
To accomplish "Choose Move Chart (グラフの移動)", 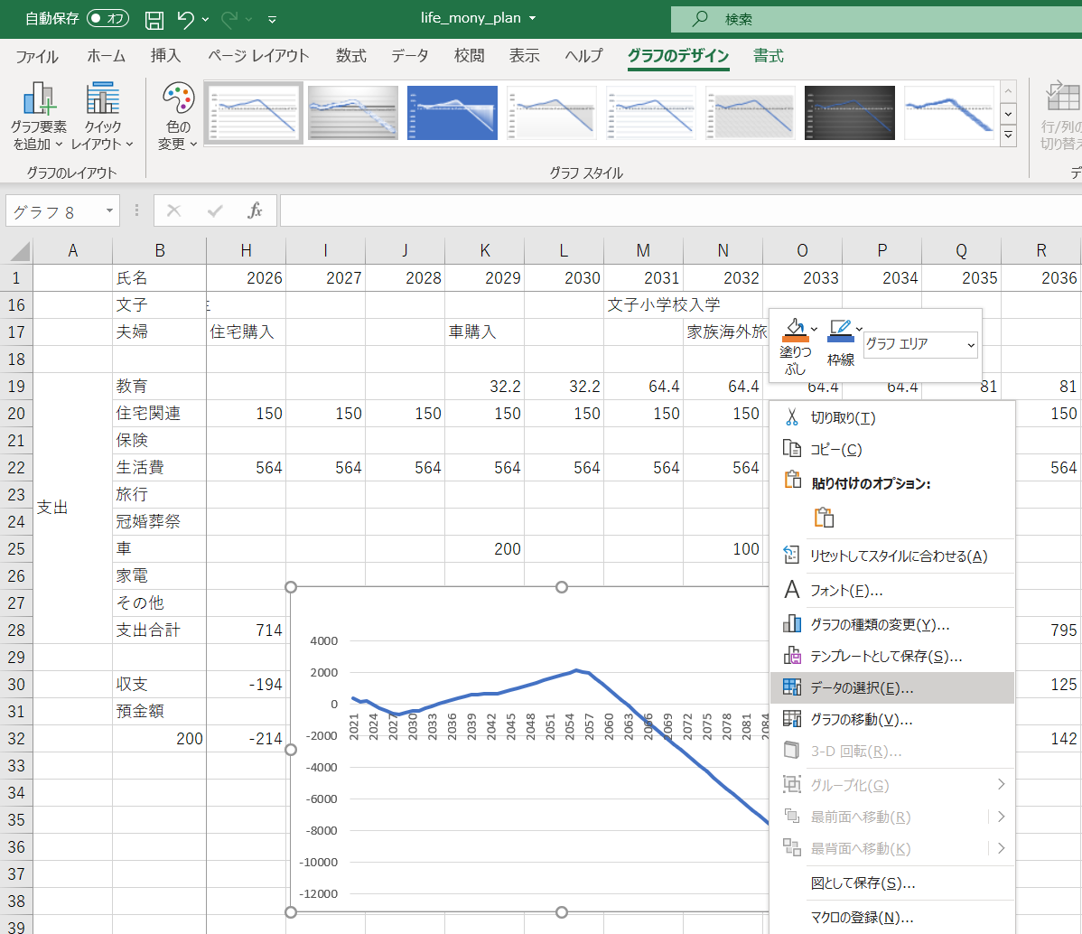I will [891, 719].
